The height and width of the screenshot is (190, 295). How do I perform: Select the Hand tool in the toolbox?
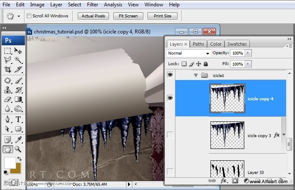[8, 149]
